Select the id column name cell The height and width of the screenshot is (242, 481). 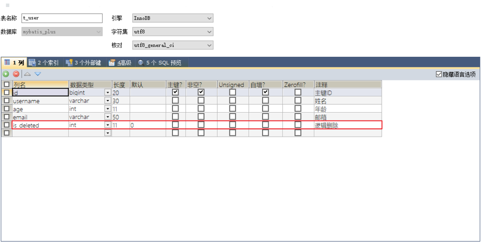[x=41, y=92]
